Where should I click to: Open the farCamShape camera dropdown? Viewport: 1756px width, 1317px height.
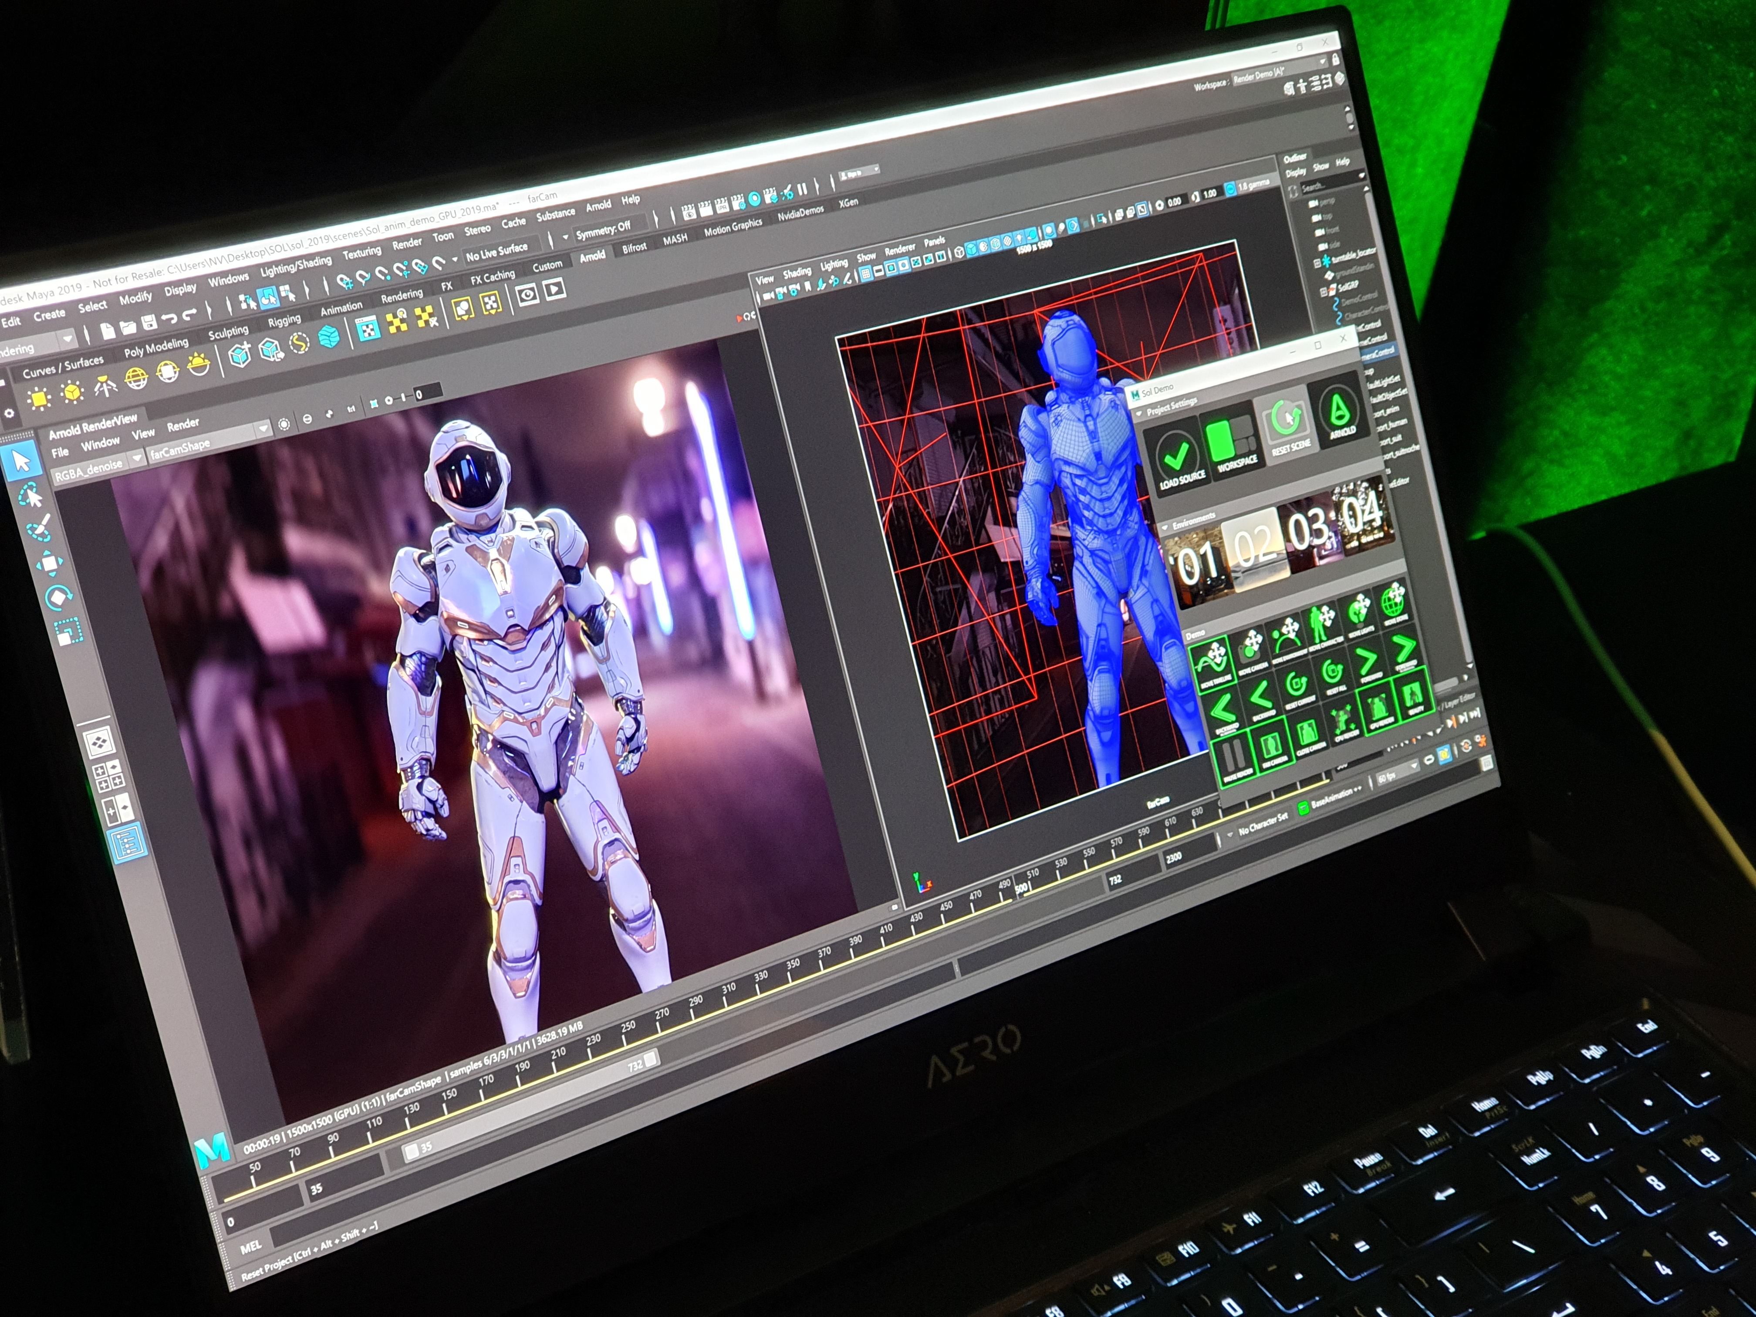click(263, 429)
